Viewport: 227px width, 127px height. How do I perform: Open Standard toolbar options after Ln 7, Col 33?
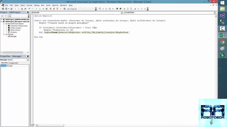pyautogui.click(x=96, y=9)
